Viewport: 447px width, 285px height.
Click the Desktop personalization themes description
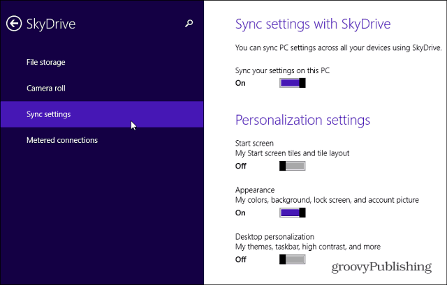pyautogui.click(x=308, y=247)
